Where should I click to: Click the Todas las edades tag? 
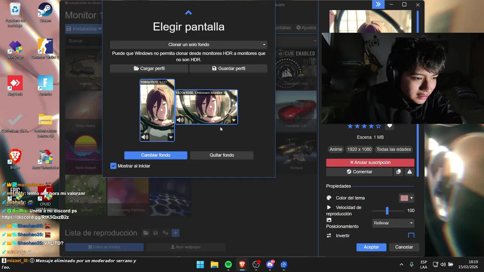pyautogui.click(x=394, y=149)
